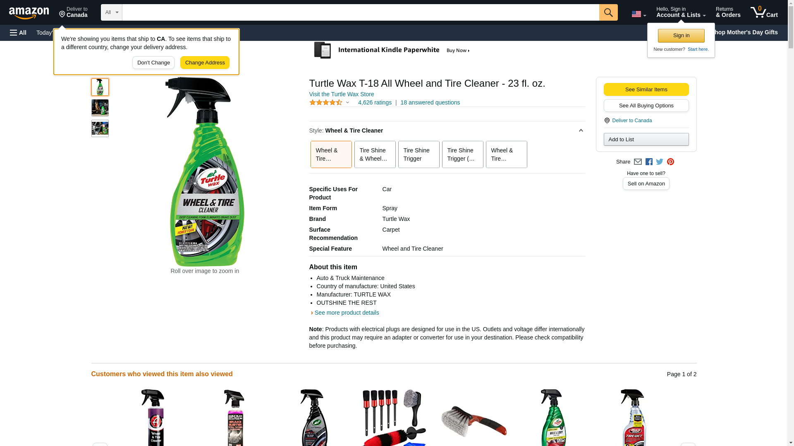The image size is (794, 446).
Task: Collapse the Style section chevron
Action: 581,130
